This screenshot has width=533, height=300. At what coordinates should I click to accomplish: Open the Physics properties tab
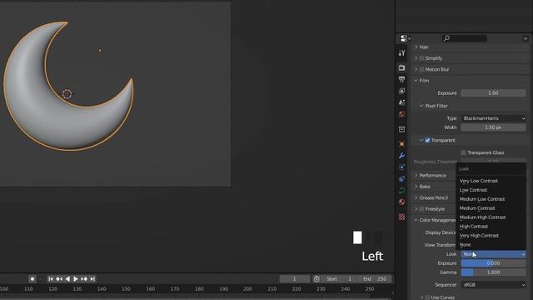(x=401, y=178)
